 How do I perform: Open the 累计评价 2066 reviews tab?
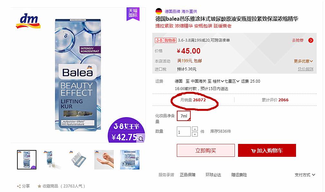(275, 100)
